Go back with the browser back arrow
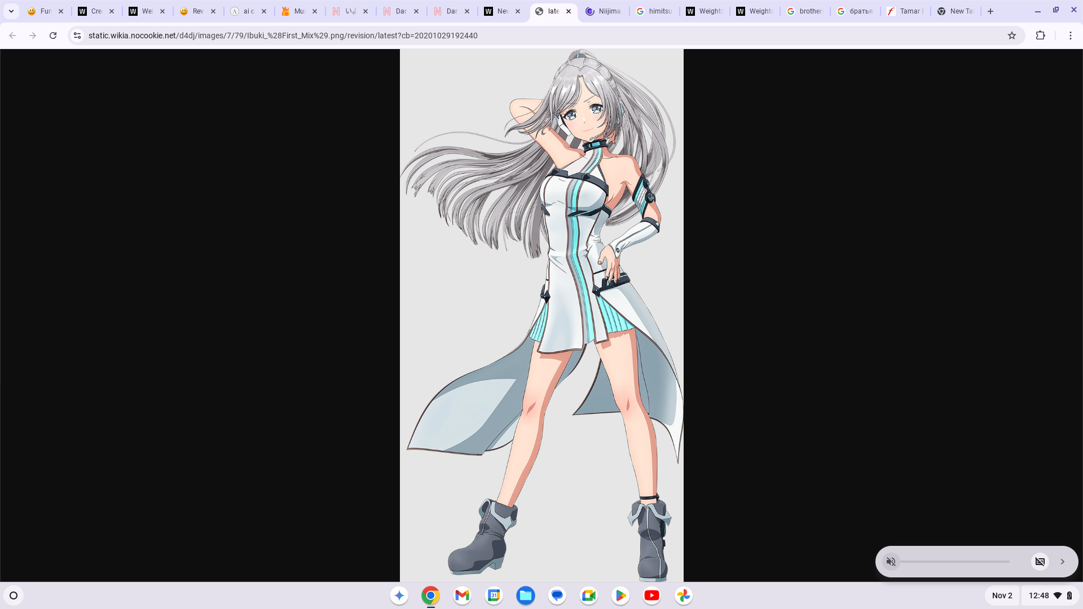 click(12, 36)
